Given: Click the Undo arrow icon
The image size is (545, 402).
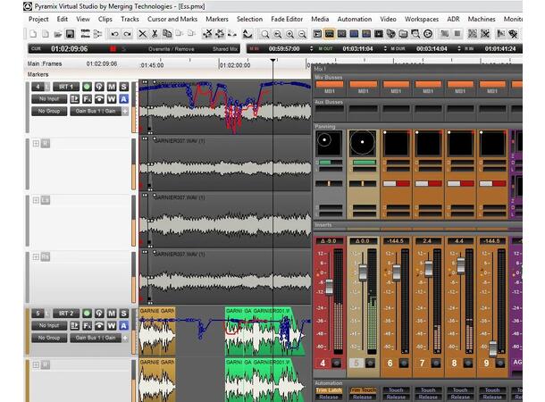Looking at the screenshot, I should click(114, 34).
